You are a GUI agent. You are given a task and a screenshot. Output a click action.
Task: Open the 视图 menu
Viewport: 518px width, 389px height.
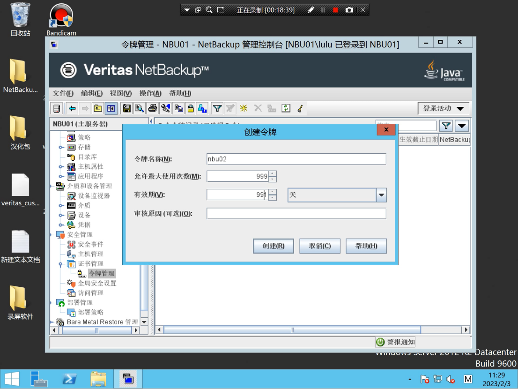120,93
